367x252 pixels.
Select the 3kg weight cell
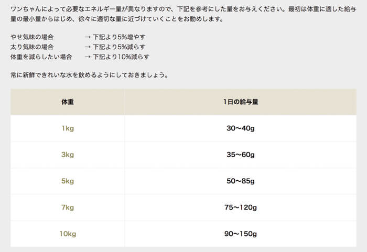[68, 155]
